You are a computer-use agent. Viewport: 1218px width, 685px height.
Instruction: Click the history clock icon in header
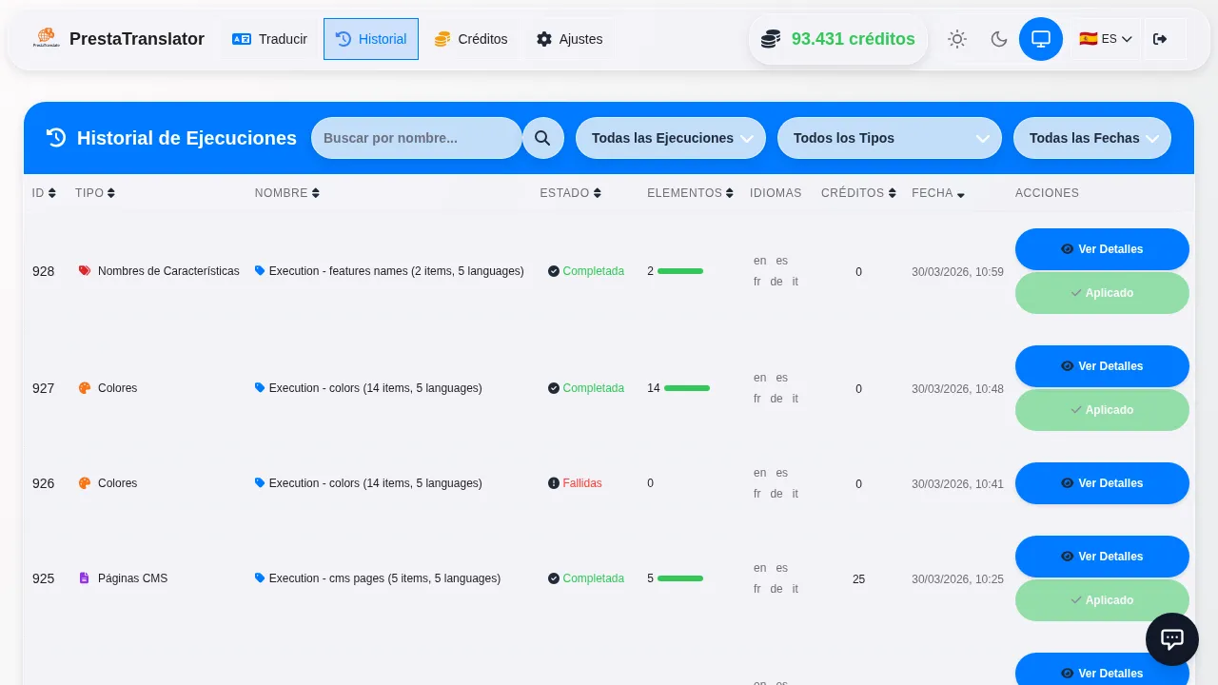(56, 138)
